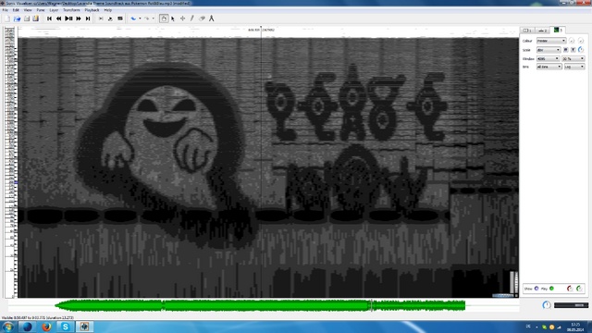Adjust the Colour rotation dial
Viewport: 592px width, 333px height.
581,41
